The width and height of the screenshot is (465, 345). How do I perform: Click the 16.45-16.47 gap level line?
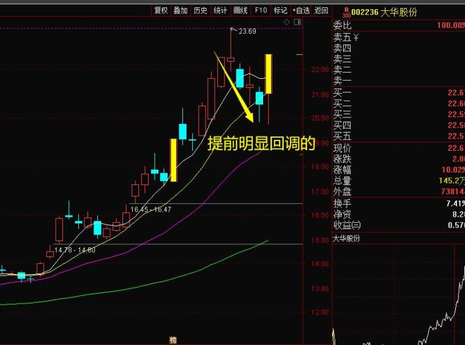(216, 204)
